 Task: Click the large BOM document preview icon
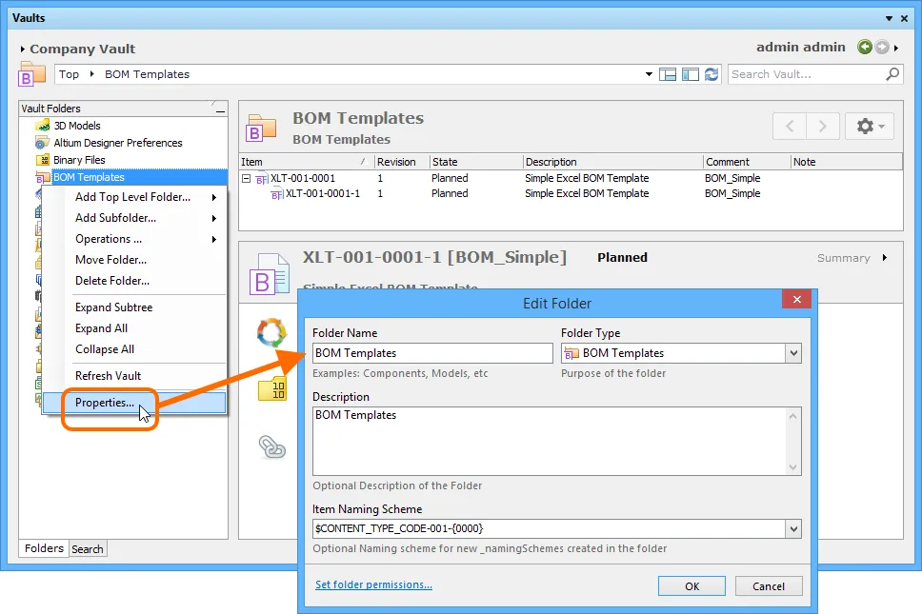[x=270, y=274]
